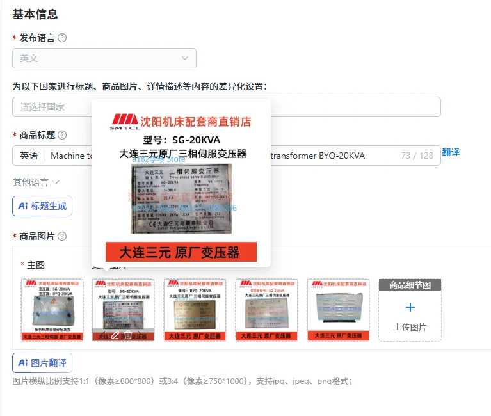This screenshot has height=416, width=491.
Task: Click the 上传图片 upload tile
Action: tap(410, 310)
